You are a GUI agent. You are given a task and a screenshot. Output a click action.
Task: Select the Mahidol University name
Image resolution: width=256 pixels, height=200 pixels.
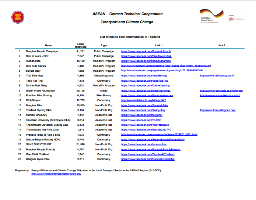36,115
